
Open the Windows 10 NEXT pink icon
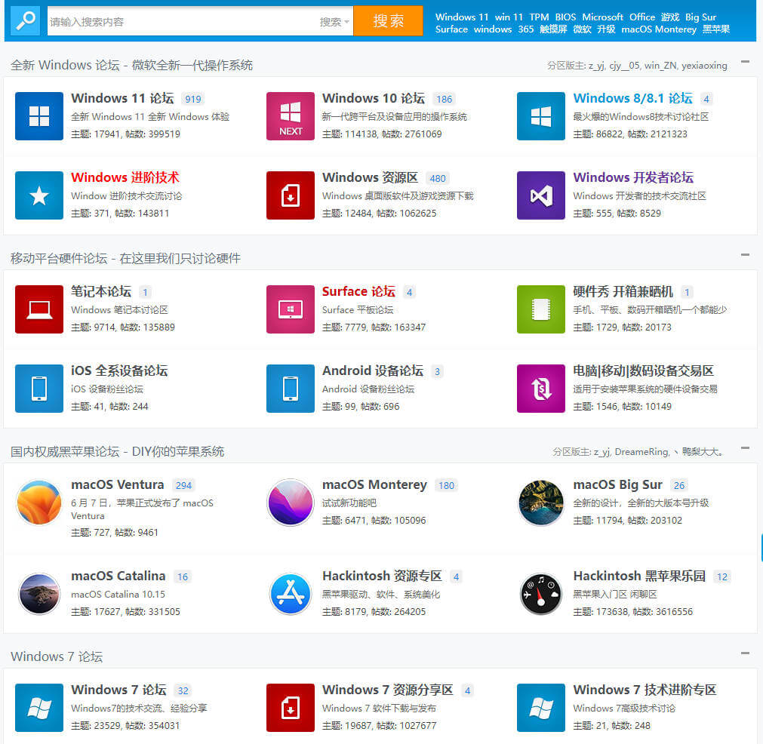(290, 115)
